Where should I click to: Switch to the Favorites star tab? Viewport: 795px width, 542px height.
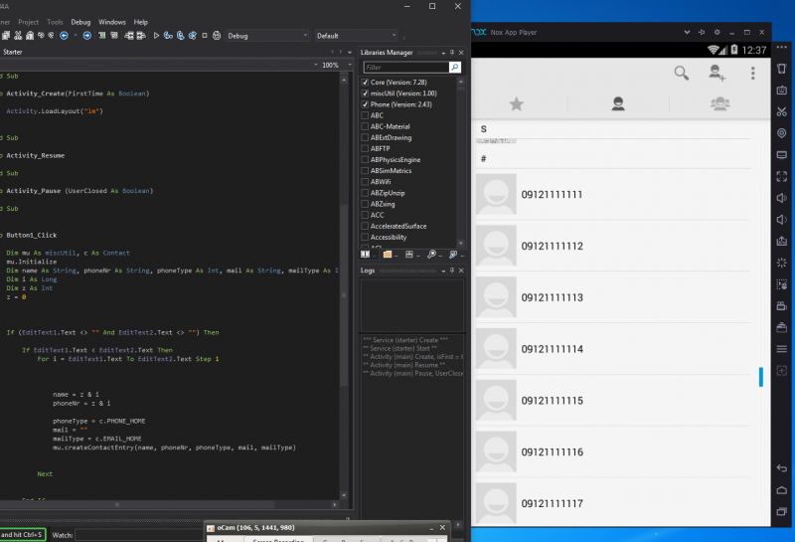(516, 103)
